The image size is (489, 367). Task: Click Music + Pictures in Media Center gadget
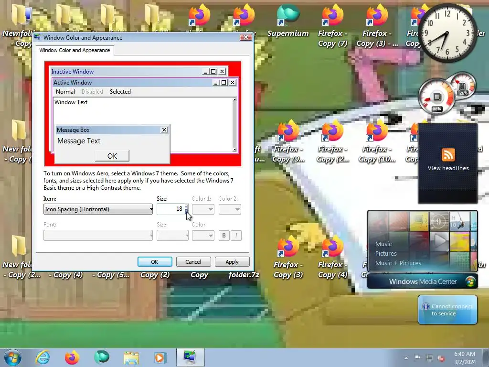pyautogui.click(x=398, y=263)
